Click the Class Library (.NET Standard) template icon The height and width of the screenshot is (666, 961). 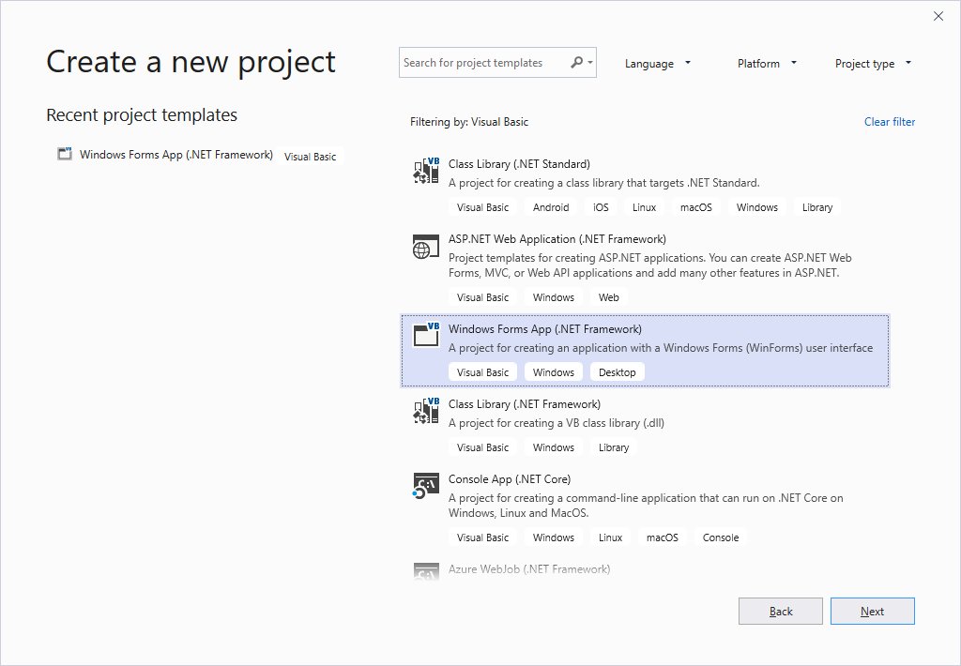(x=426, y=171)
